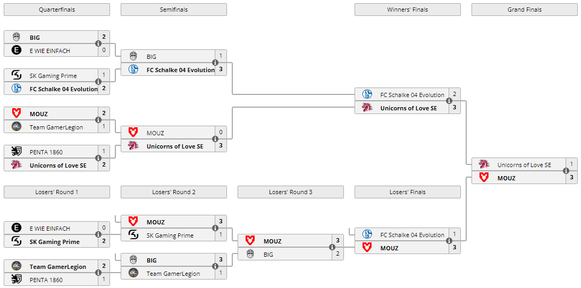Show details of Winners' Finals match
Image resolution: width=581 pixels, height=288 pixels.
(449, 101)
